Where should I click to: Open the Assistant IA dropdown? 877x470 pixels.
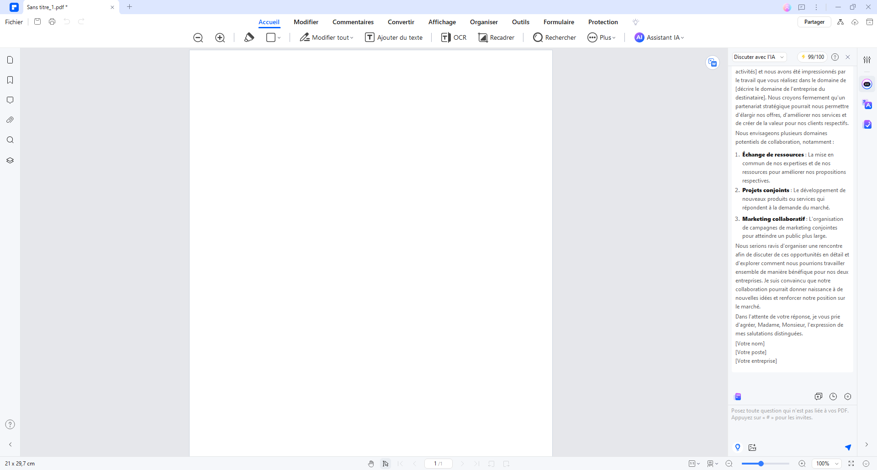click(x=659, y=37)
